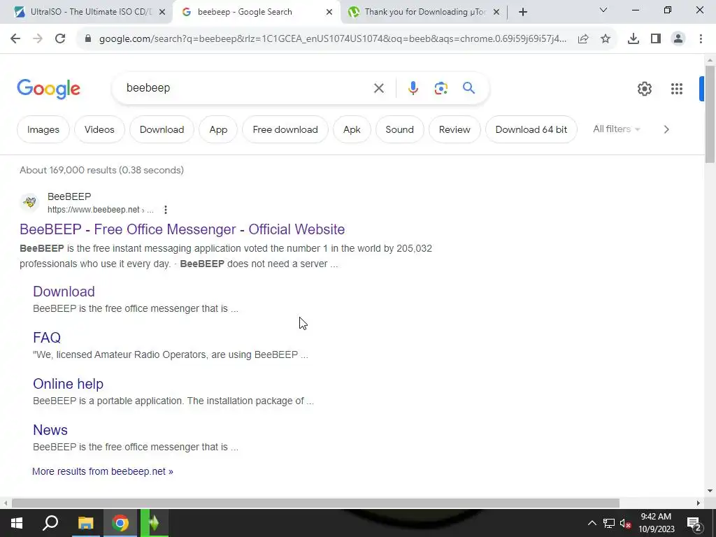Open the taskbar clock 9:42 AM
Screen dimensions: 716x537
656,523
